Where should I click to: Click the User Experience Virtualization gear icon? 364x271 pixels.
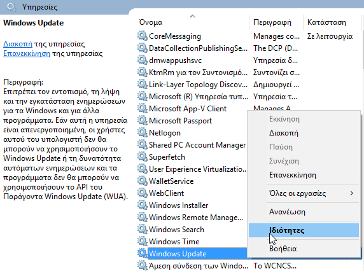coord(143,169)
